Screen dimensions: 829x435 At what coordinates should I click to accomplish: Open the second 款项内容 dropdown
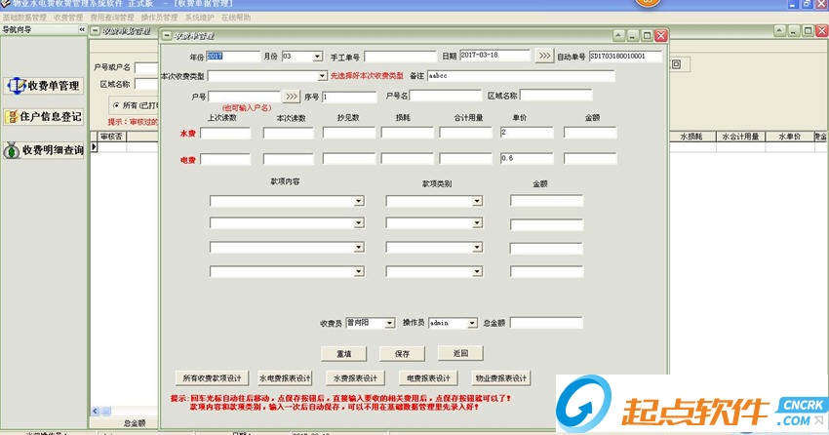pyautogui.click(x=359, y=223)
